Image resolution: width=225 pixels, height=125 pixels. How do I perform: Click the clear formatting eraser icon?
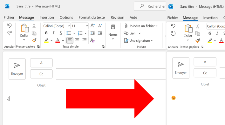(x=92, y=40)
